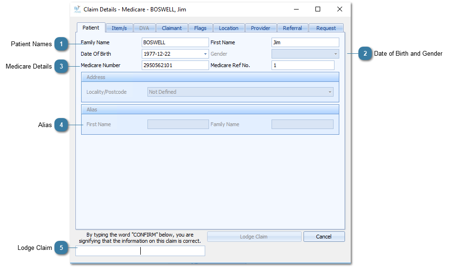Switch to the Location tab

pyautogui.click(x=229, y=28)
